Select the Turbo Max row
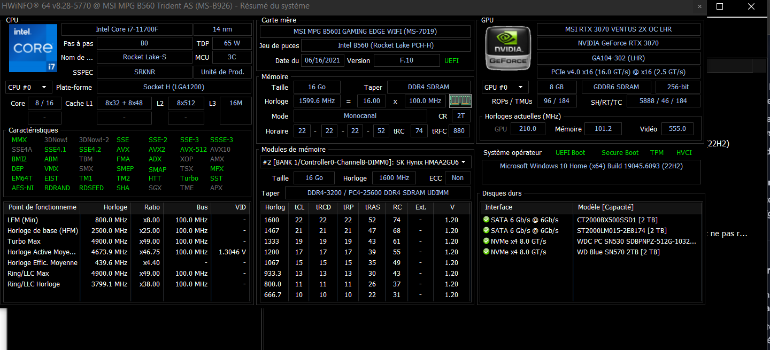Screen dimensions: 770x350 (x=127, y=242)
